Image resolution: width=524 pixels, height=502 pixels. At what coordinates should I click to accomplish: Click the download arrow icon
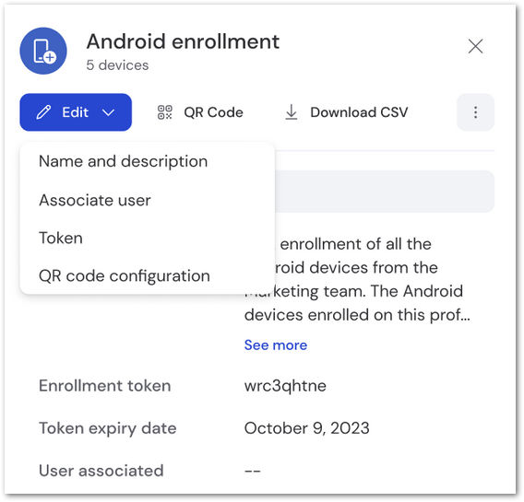292,112
